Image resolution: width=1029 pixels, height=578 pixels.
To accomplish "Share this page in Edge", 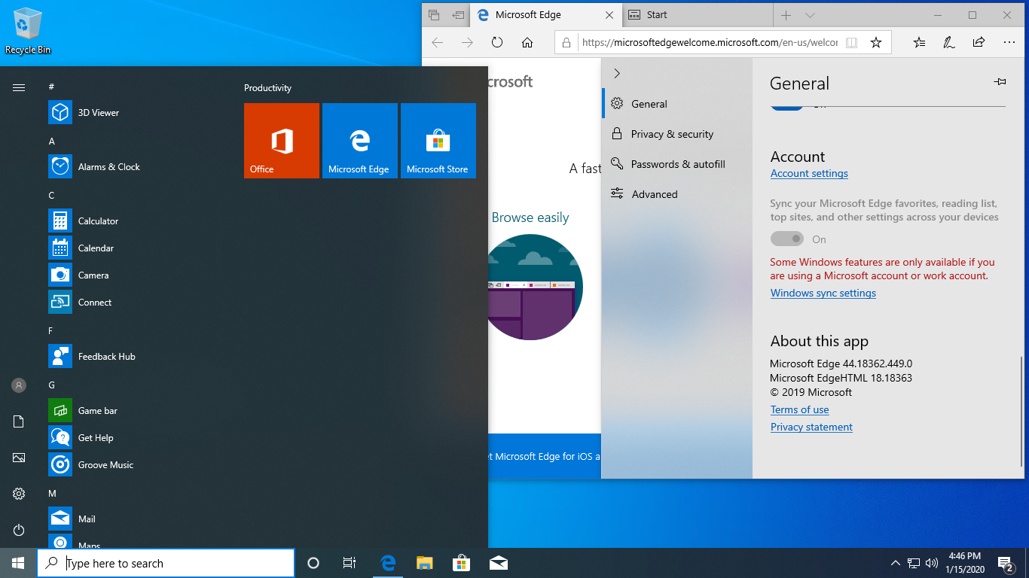I will click(979, 43).
